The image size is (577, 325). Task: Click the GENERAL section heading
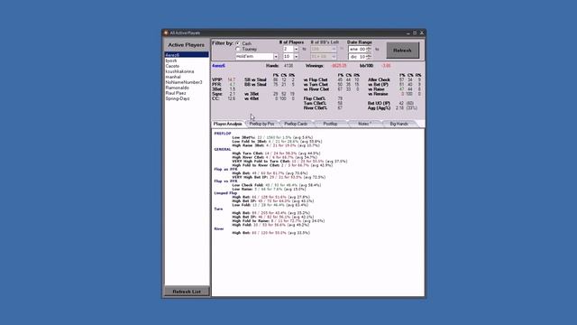[223, 149]
